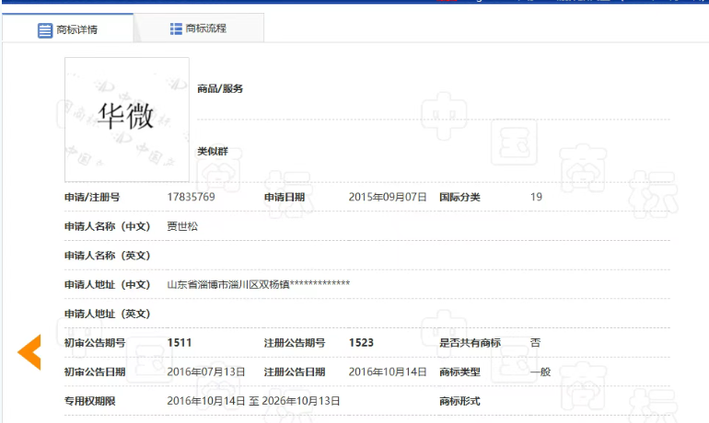Click the 商标流程 tab list icon
This screenshot has height=423, width=709.
coord(176,29)
